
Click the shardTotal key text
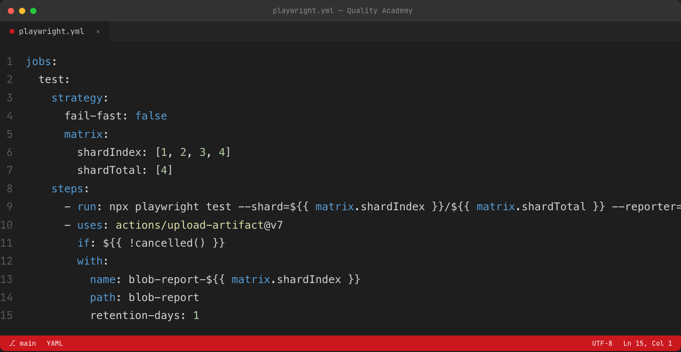[x=109, y=170]
